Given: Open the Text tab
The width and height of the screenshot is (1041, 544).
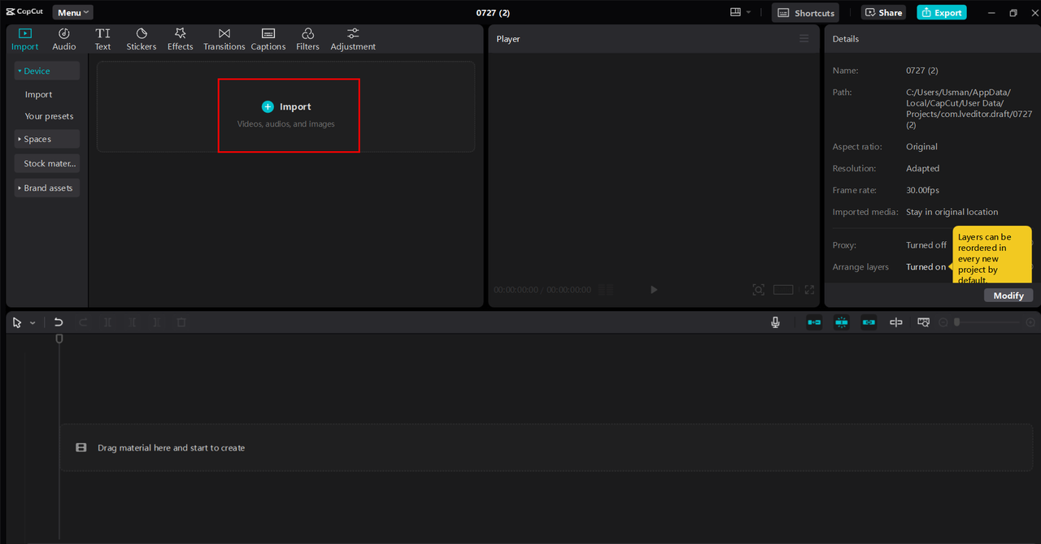Looking at the screenshot, I should coord(102,39).
